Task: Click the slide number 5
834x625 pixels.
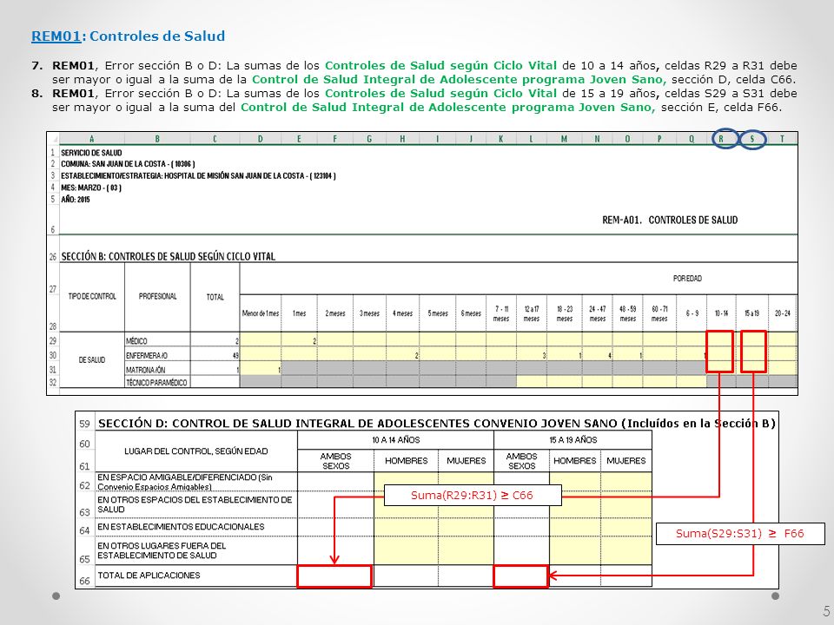Action: (826, 610)
